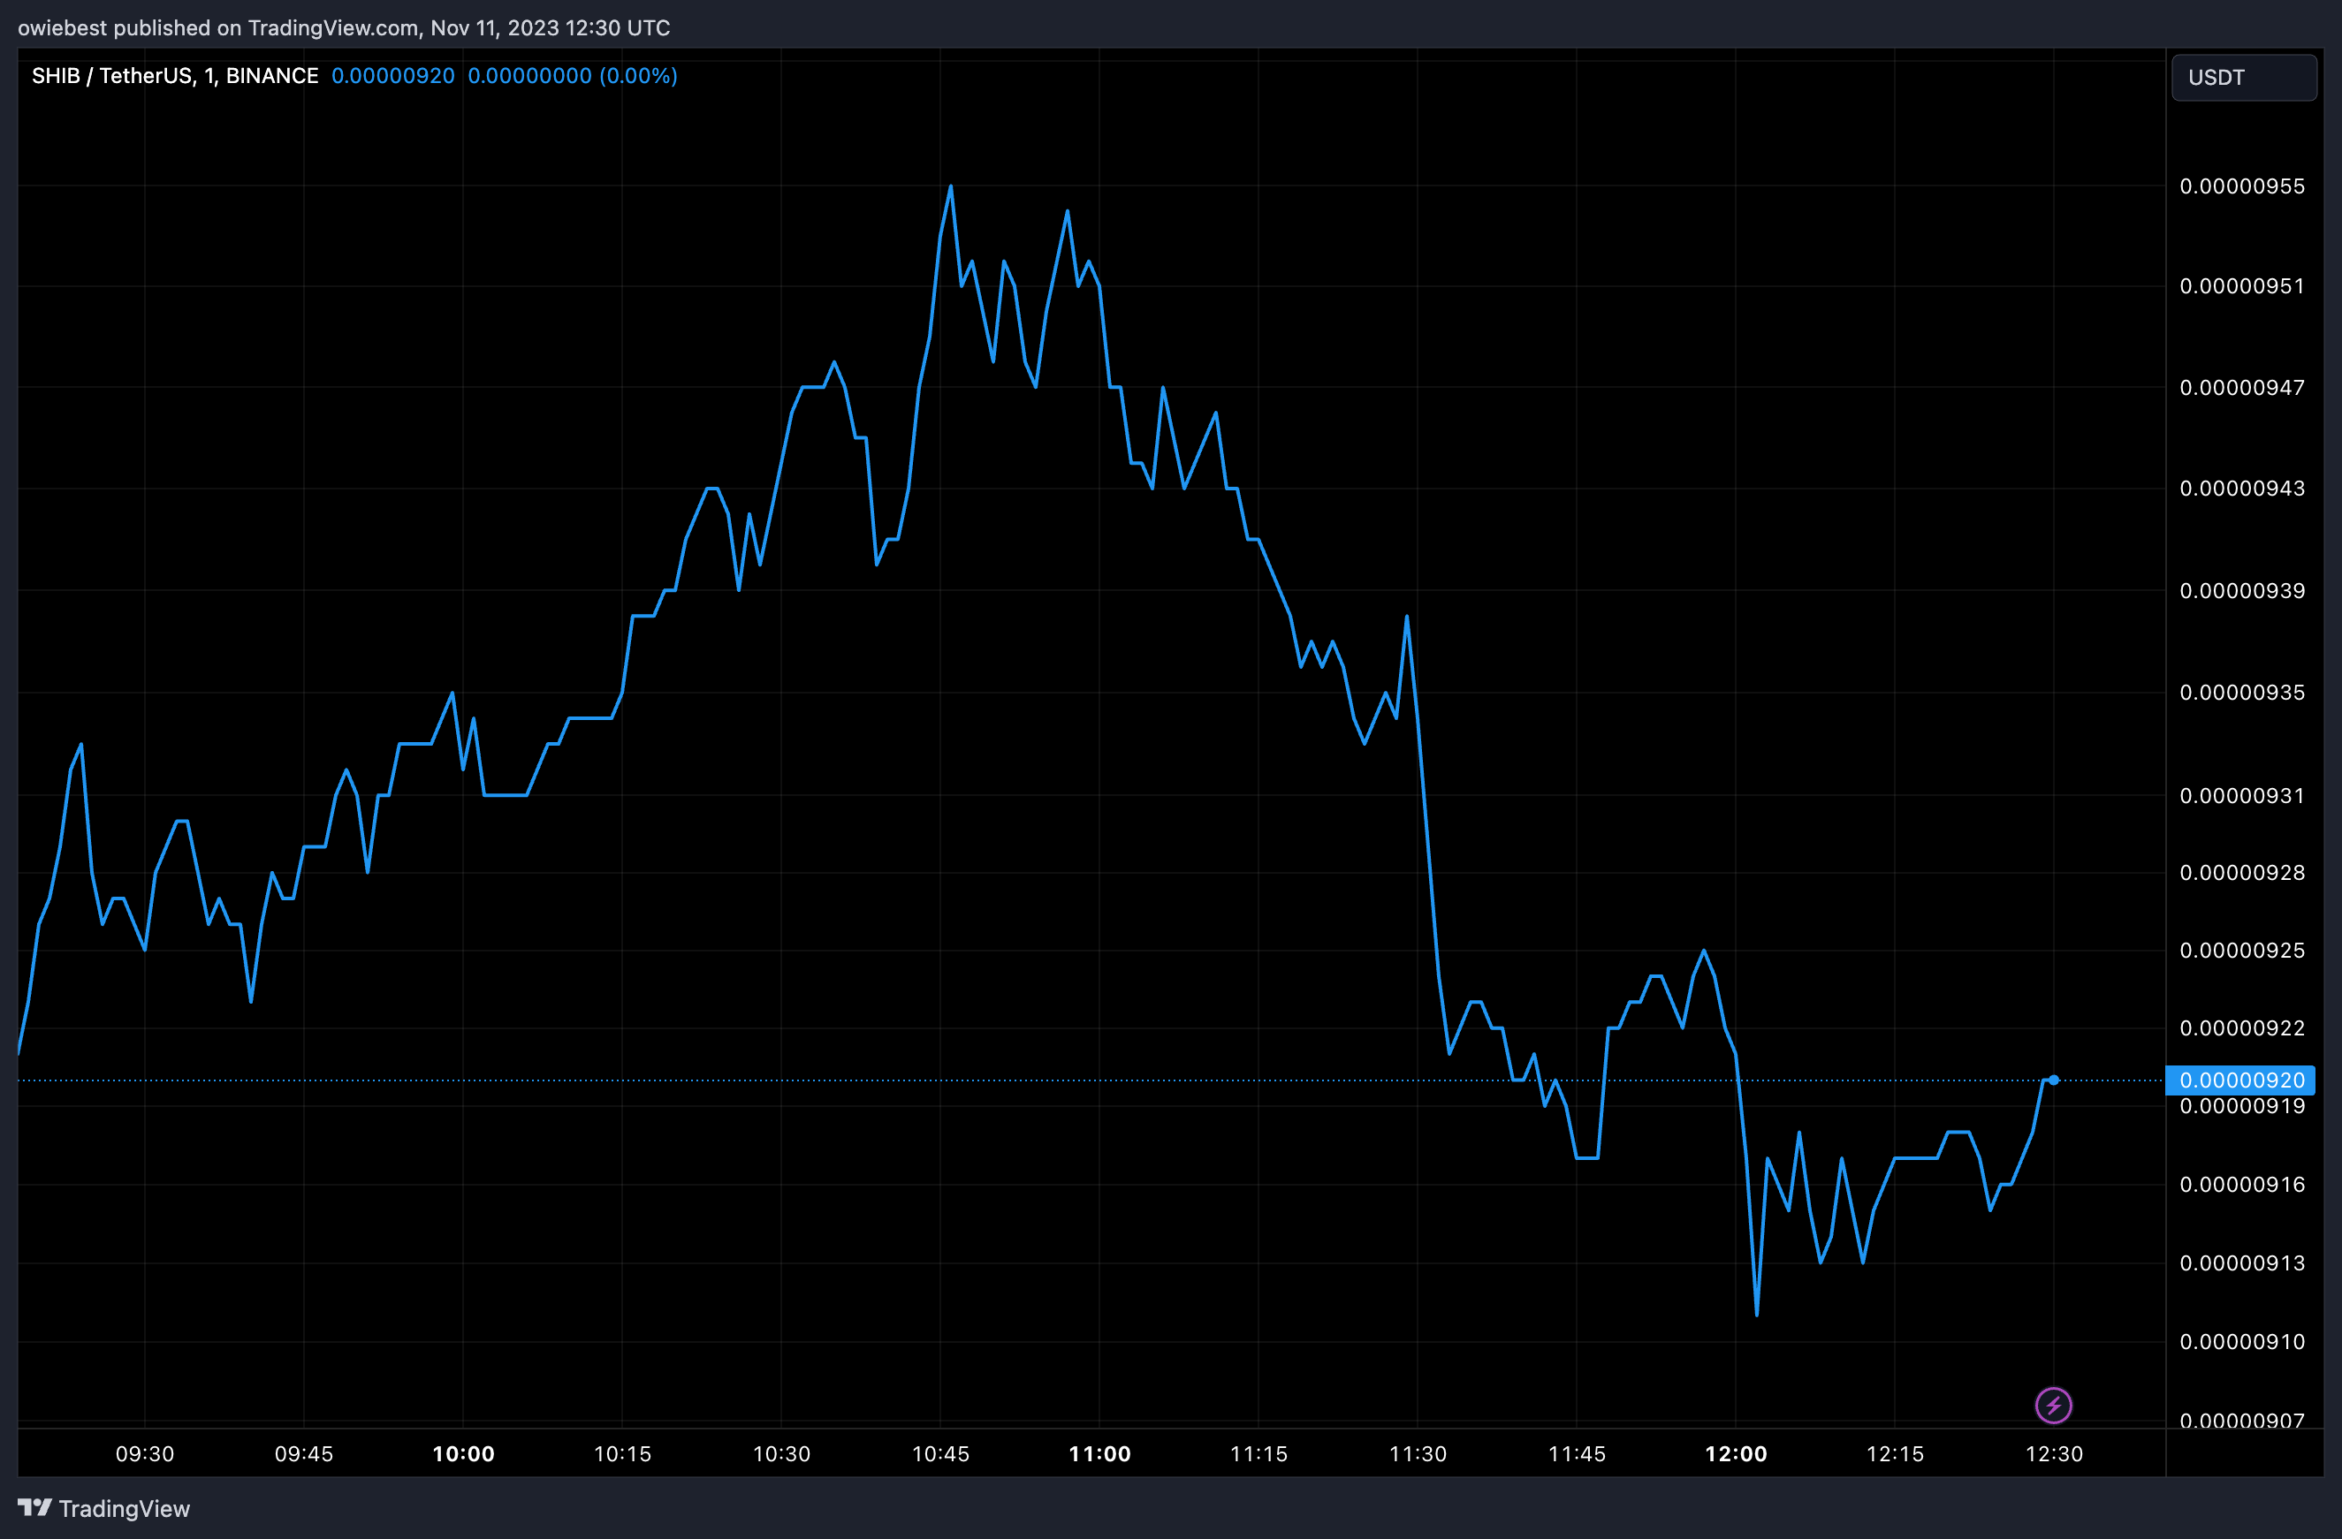Click the 0.00000955 price axis label
2342x1539 pixels.
pyautogui.click(x=2241, y=186)
